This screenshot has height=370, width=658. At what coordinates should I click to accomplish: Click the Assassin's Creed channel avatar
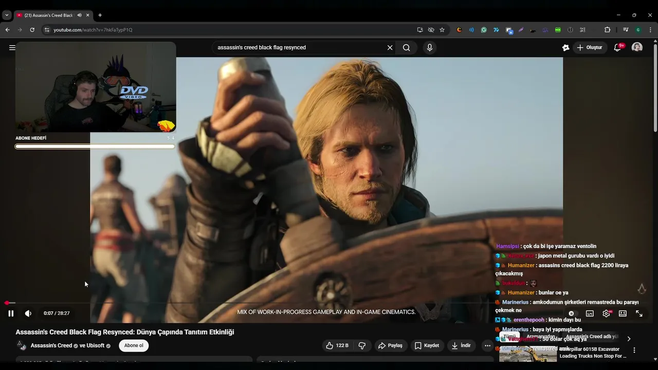pyautogui.click(x=21, y=345)
